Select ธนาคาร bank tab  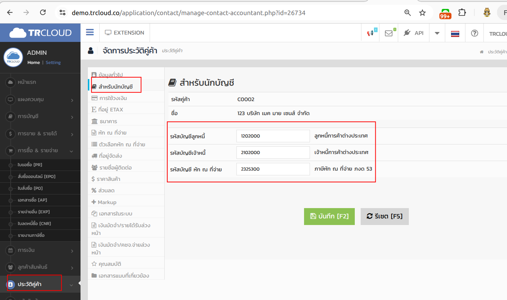pyautogui.click(x=126, y=121)
